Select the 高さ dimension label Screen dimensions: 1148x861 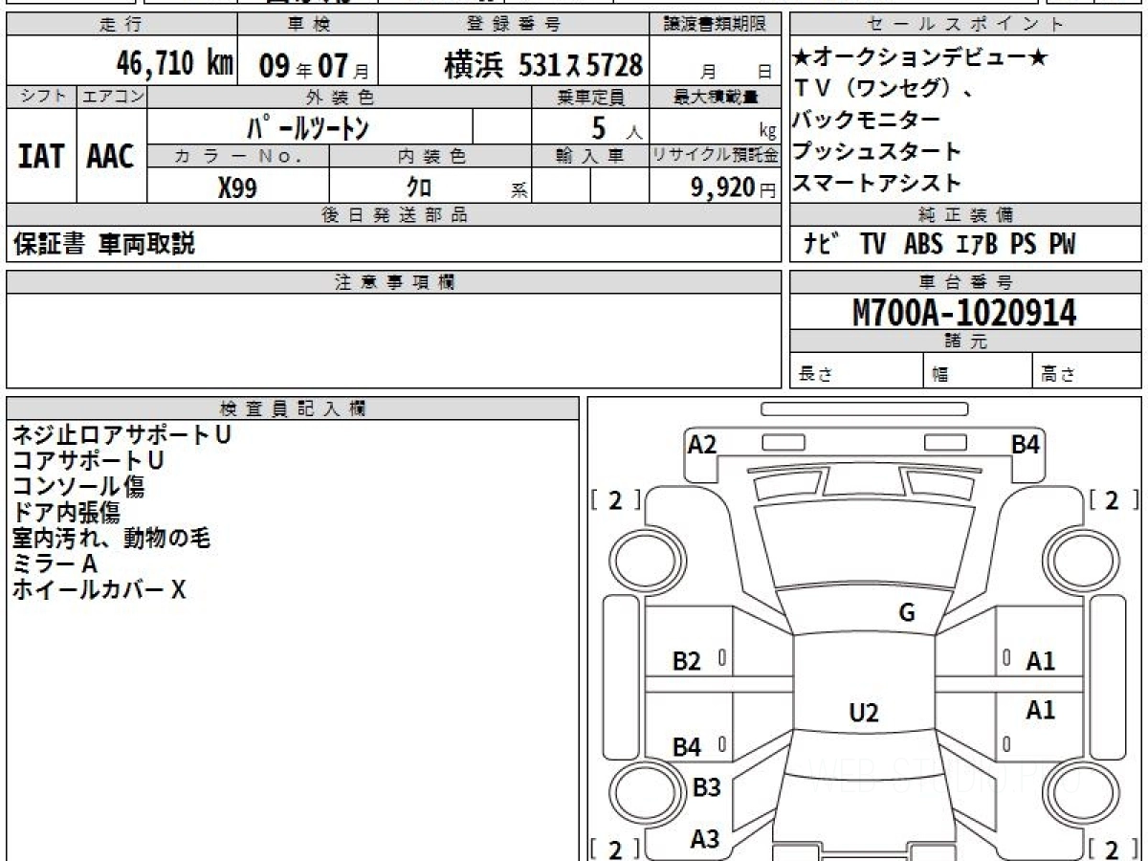[1060, 374]
